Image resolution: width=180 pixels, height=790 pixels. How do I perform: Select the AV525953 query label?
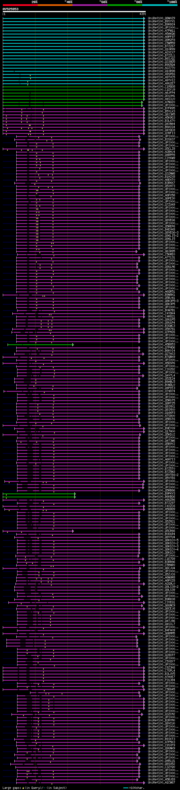[10, 9]
